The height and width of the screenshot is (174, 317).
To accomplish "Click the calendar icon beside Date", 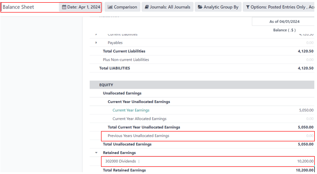I will (x=64, y=7).
